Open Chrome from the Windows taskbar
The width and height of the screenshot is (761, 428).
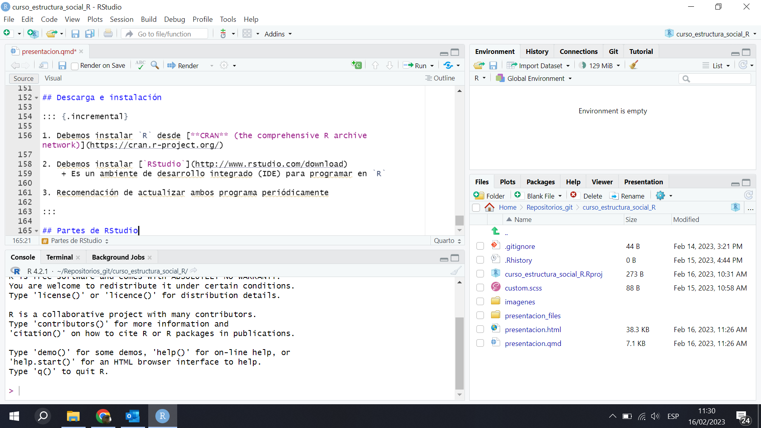pyautogui.click(x=103, y=416)
